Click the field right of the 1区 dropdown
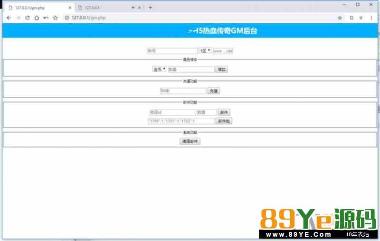The image size is (380, 241). click(223, 51)
